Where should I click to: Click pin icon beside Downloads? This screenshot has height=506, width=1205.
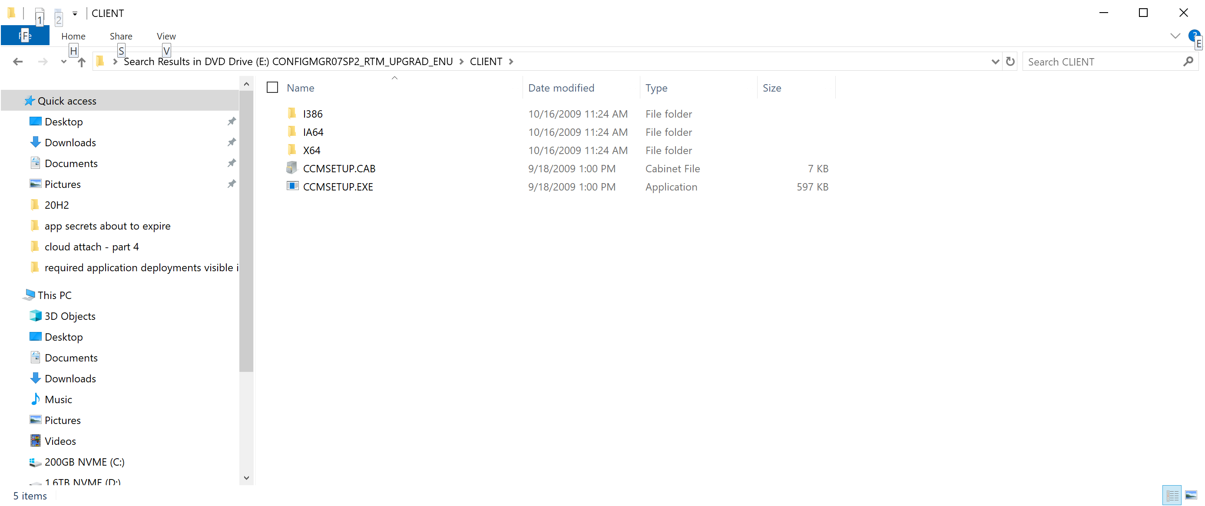click(231, 142)
